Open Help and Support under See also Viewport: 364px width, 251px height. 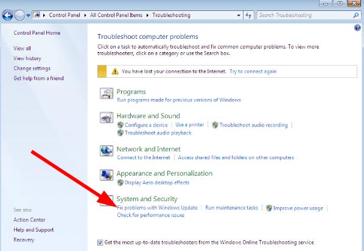click(33, 230)
